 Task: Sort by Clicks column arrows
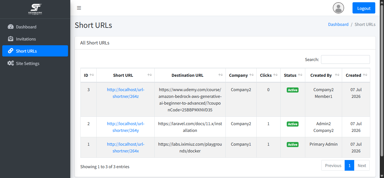click(275, 75)
